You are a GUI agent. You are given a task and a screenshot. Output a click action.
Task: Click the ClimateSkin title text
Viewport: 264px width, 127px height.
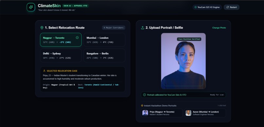pyautogui.click(x=49, y=6)
